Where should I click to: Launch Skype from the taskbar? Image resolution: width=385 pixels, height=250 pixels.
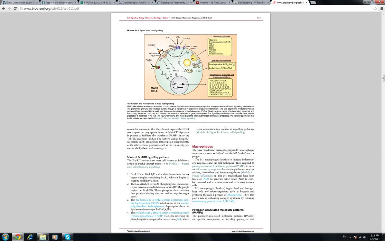click(67, 237)
